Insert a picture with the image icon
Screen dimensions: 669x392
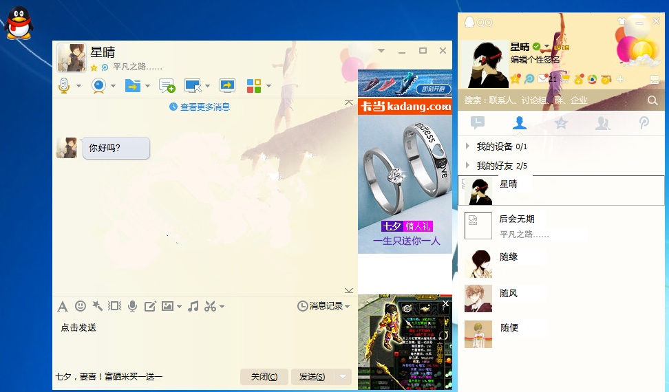[x=167, y=306]
